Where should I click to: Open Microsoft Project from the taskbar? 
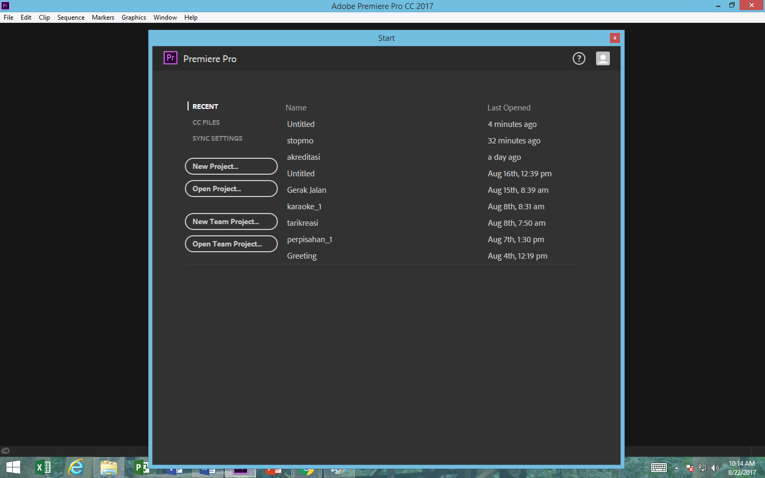coord(141,467)
